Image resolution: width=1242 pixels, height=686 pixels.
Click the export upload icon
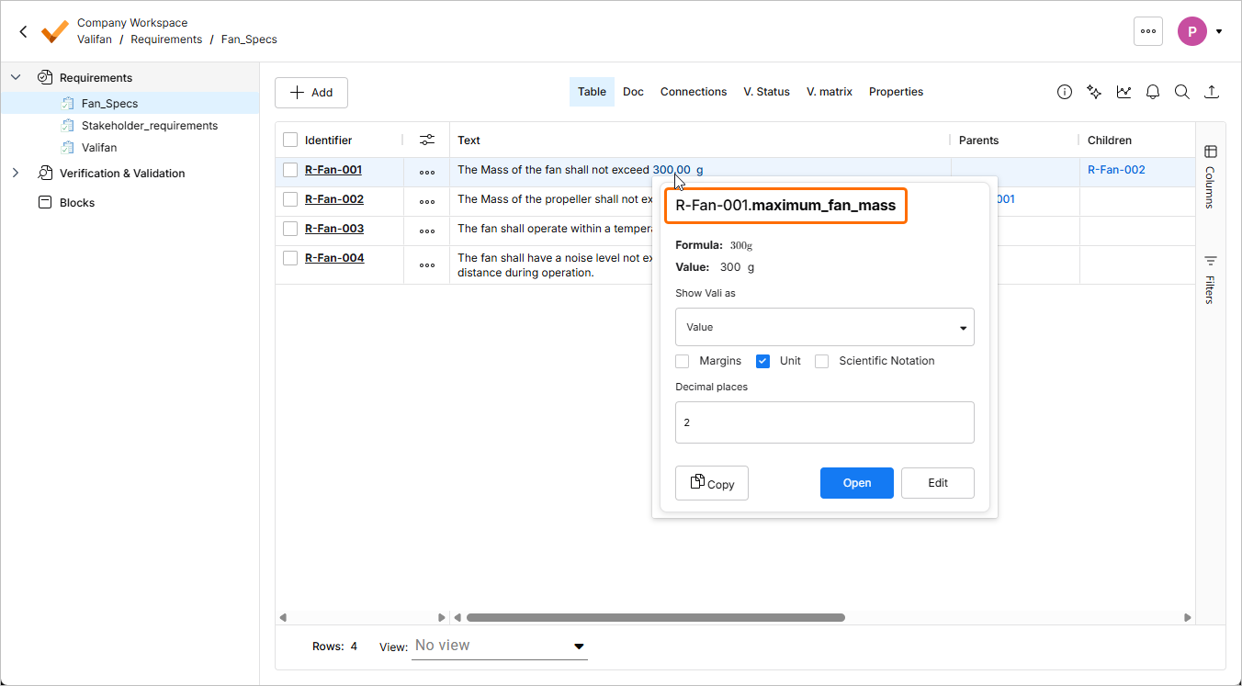(1212, 92)
